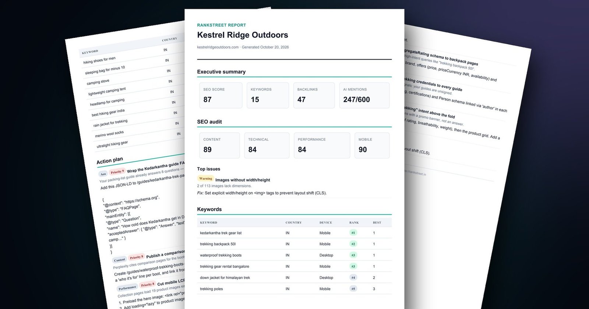Viewport: 589px width, 309px height.
Task: Click the DEVICE column header
Action: (326, 223)
